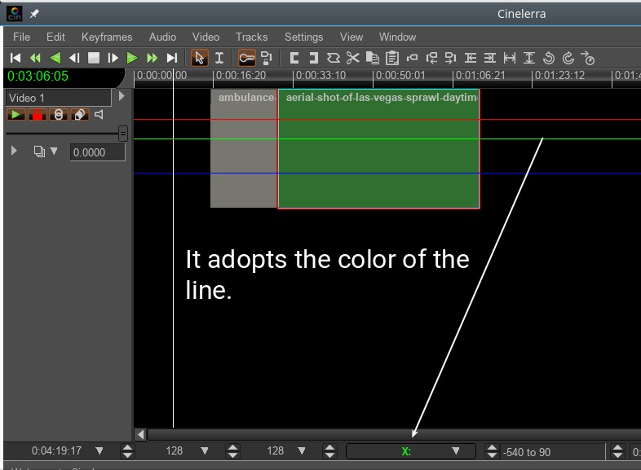
Task: Click the Undo icon in toolbar
Action: click(x=549, y=58)
